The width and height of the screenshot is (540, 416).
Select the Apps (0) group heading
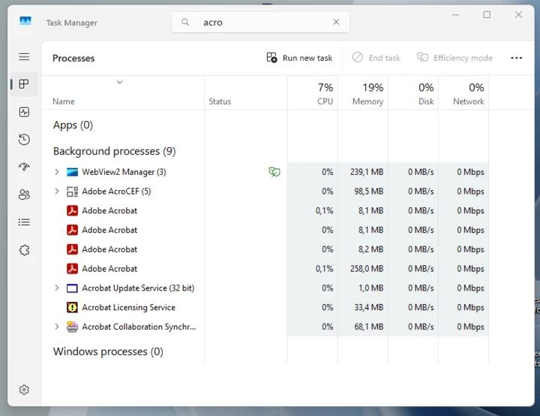point(73,125)
